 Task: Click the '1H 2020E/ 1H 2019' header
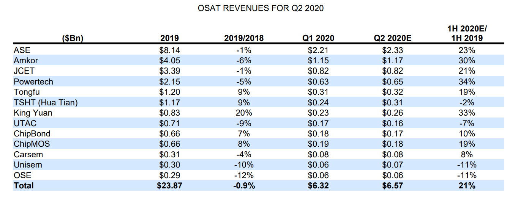(x=467, y=33)
